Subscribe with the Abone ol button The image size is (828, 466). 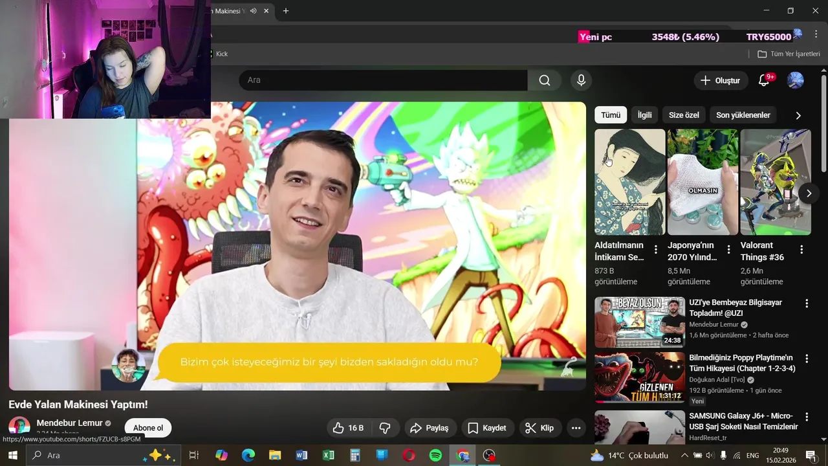148,428
